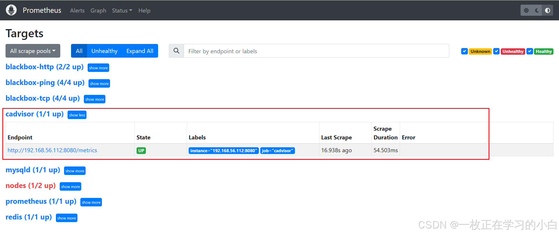Click blackbox-tcp (4/4 up) heading
559x234 pixels.
[43, 98]
